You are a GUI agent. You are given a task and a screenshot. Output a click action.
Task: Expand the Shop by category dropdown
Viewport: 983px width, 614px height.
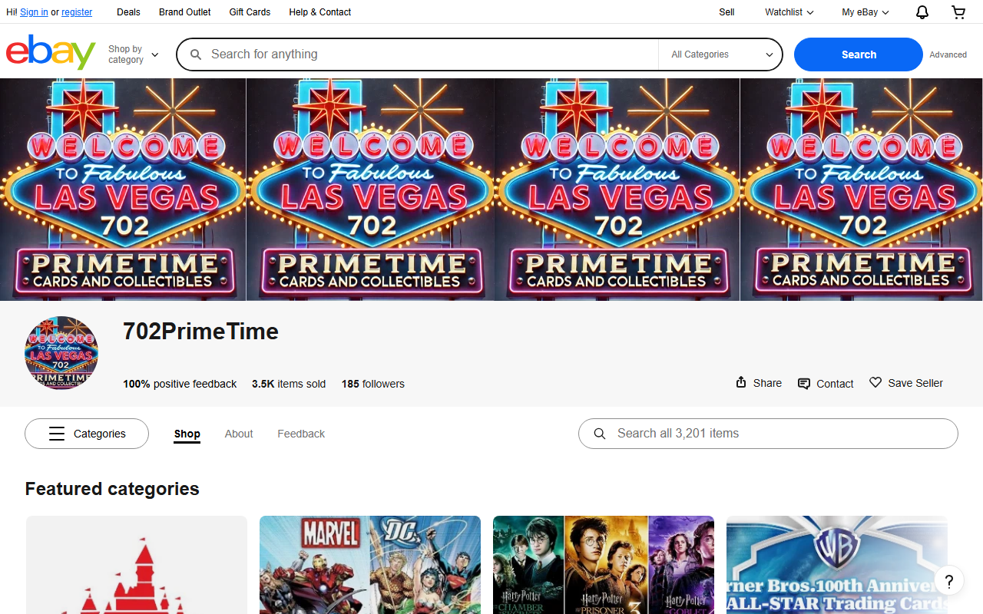[134, 54]
